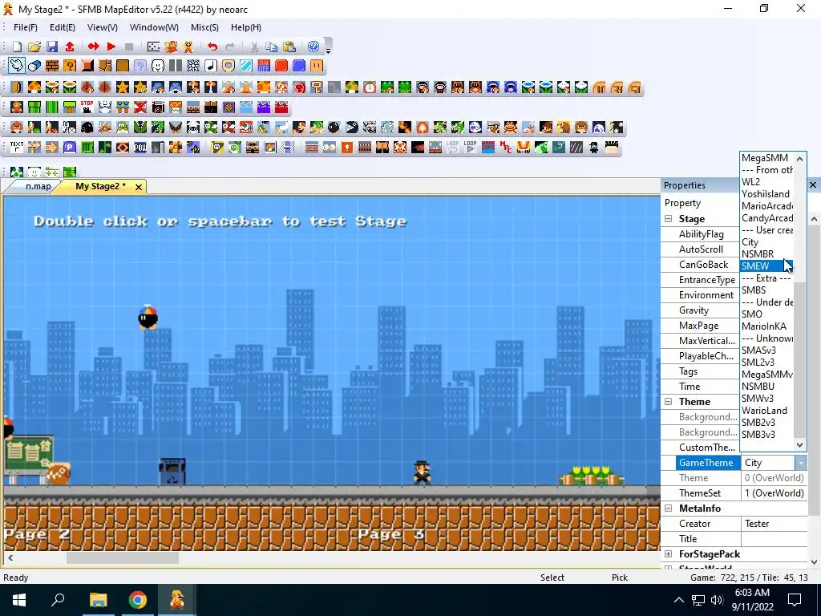
Task: Select the NPC object icon
Action: click(x=506, y=148)
